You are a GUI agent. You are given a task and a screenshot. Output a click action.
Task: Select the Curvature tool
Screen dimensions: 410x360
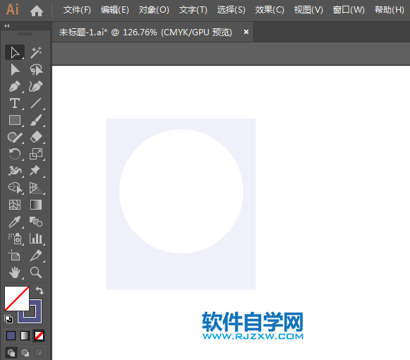[x=36, y=87]
